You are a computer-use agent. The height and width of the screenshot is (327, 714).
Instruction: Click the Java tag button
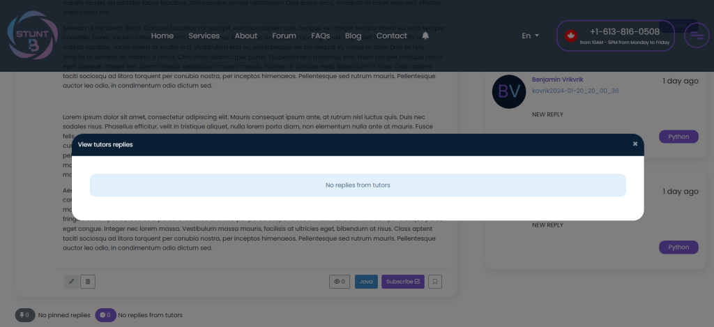tap(366, 282)
